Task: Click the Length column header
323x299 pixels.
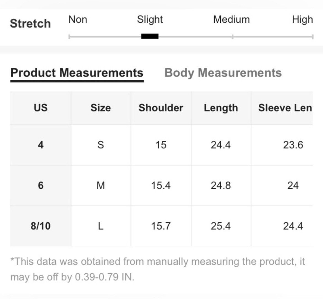Action: pyautogui.click(x=221, y=108)
